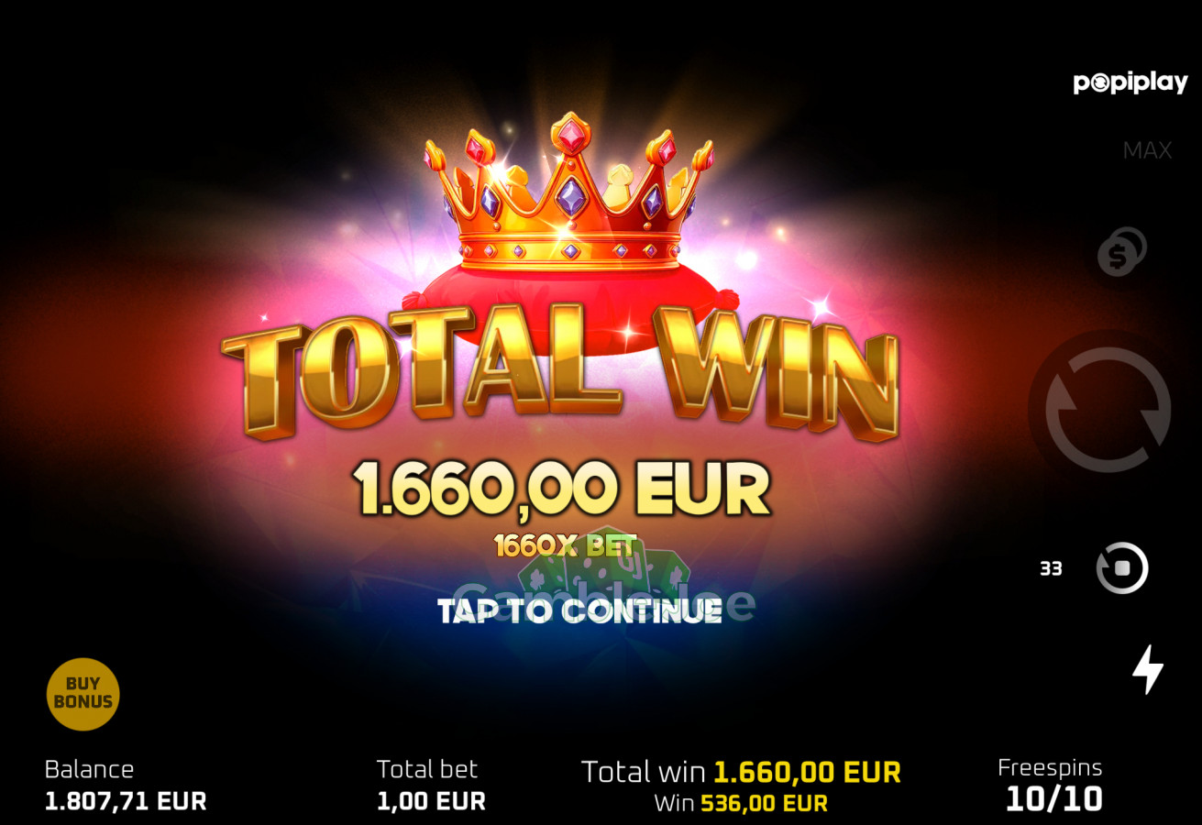Click the Freespins 10/10 counter
1202x825 pixels.
pyautogui.click(x=1053, y=785)
